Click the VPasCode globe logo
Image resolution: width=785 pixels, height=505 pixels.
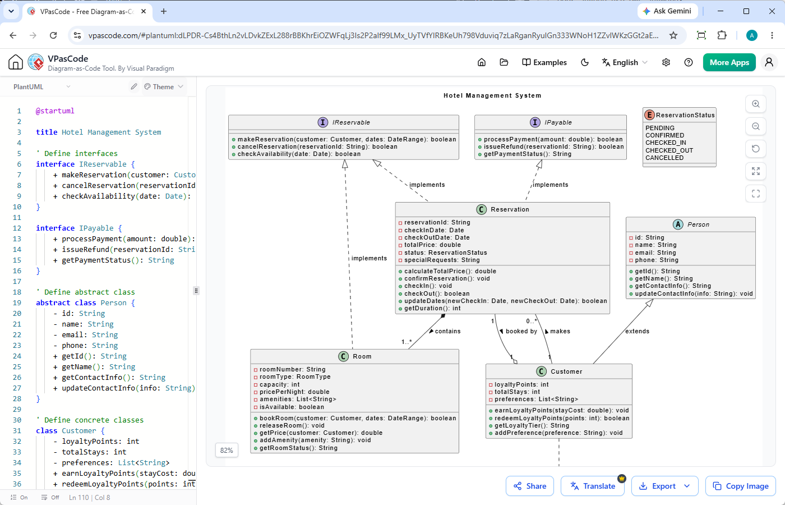tap(36, 62)
